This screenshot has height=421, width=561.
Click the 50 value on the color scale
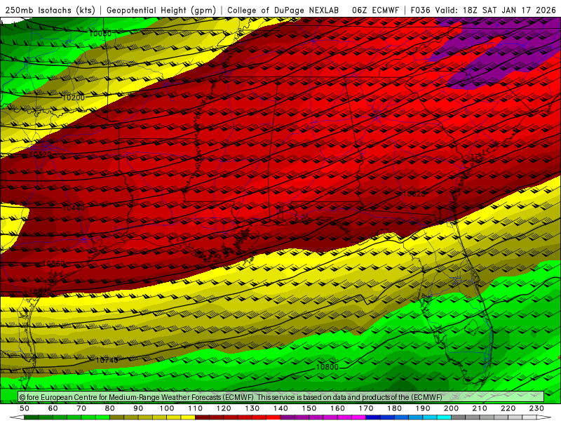(x=25, y=408)
